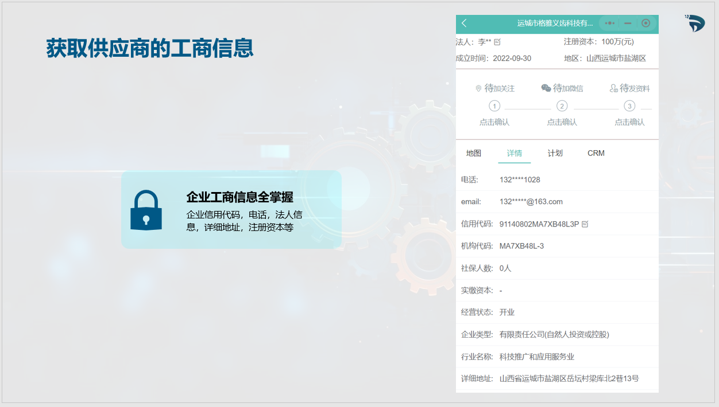Click the person icon for 待发资料
Image resolution: width=719 pixels, height=407 pixels.
point(613,88)
